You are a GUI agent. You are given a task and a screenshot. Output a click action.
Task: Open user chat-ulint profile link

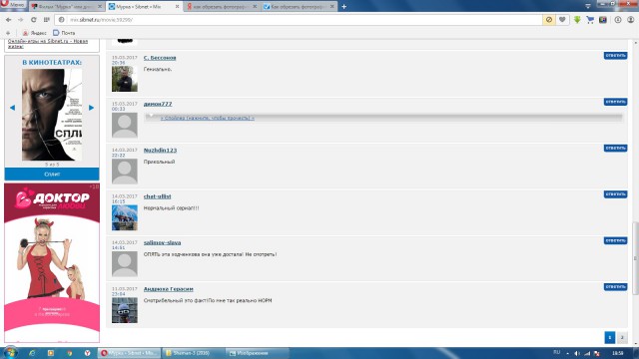158,196
